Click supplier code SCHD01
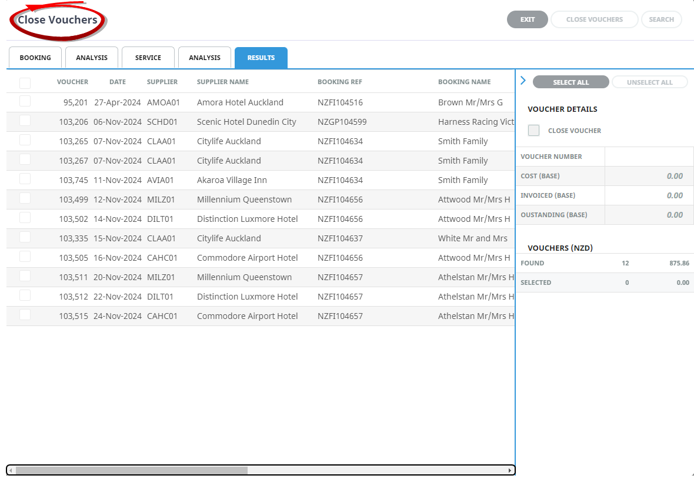Screen dimensions: 694x482 pos(162,122)
